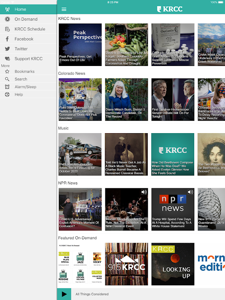Open the Diane Mitsch Bush story
The width and height of the screenshot is (225, 300).
coord(126,99)
